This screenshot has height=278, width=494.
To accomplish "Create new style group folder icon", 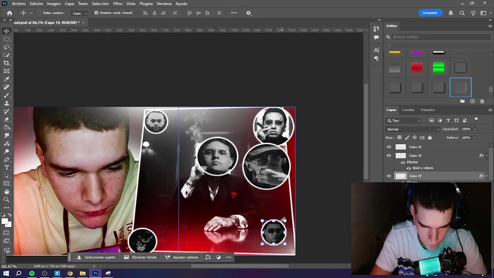I will tap(462, 101).
